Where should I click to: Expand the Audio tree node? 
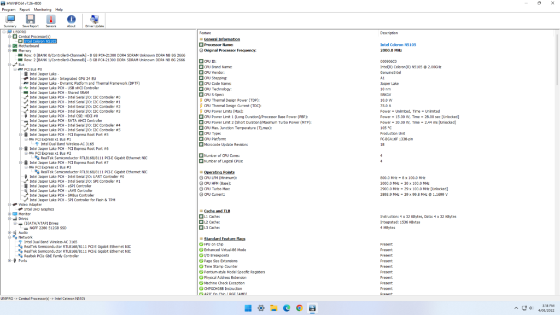click(9, 232)
